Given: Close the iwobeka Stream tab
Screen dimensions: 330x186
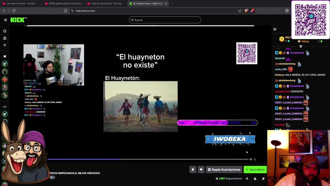Looking at the screenshot, I should [166, 4].
